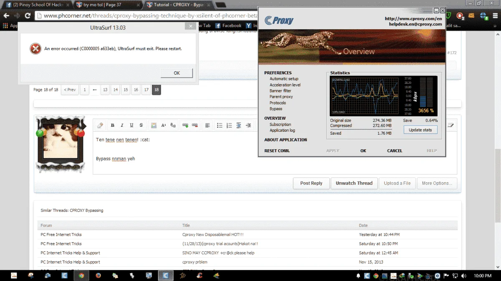Screen dimensions: 501x281
Task: Open Subscription under CProxy Overview
Action: [x=280, y=124]
